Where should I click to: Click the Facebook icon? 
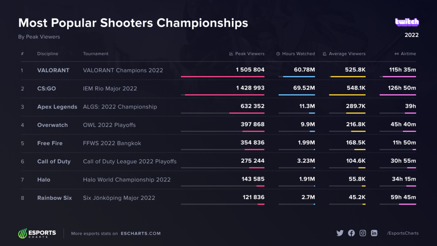point(351,233)
